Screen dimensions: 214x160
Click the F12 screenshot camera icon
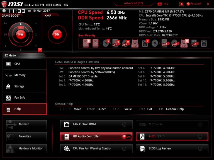pos(159,4)
